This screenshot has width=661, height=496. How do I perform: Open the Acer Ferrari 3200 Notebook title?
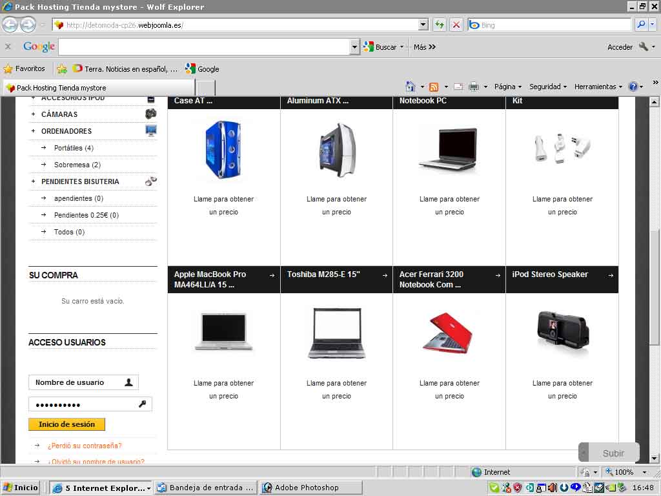coord(431,279)
